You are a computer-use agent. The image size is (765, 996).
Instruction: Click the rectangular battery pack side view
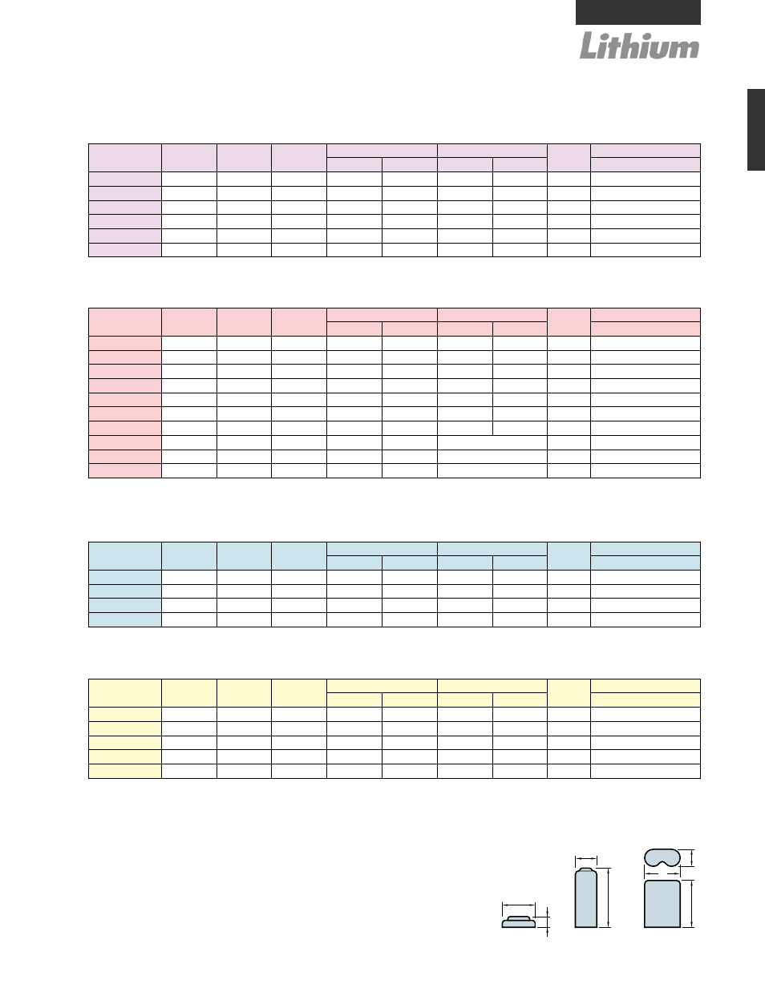662,904
